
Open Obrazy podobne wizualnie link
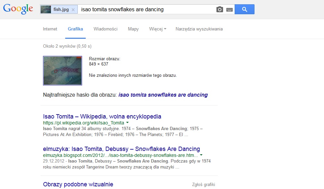[78, 184]
